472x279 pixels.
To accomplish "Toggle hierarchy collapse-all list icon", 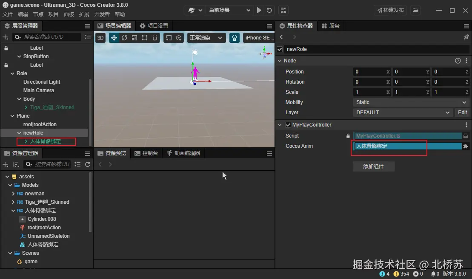I will (x=88, y=37).
